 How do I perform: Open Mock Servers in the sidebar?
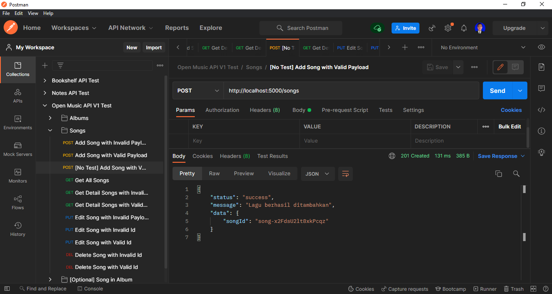point(18,149)
